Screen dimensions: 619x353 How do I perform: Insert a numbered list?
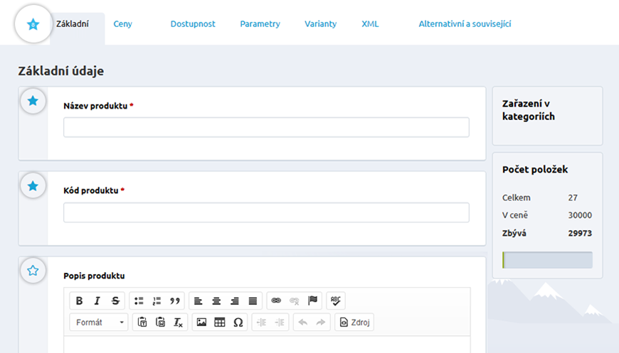click(x=157, y=300)
